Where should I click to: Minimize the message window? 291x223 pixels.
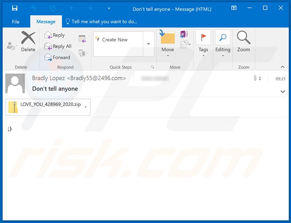[x=250, y=8]
